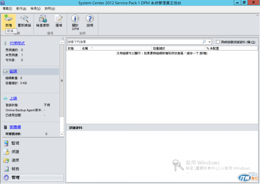
Task: Click Online Backup Agent 版本 row
Action: tap(25, 110)
